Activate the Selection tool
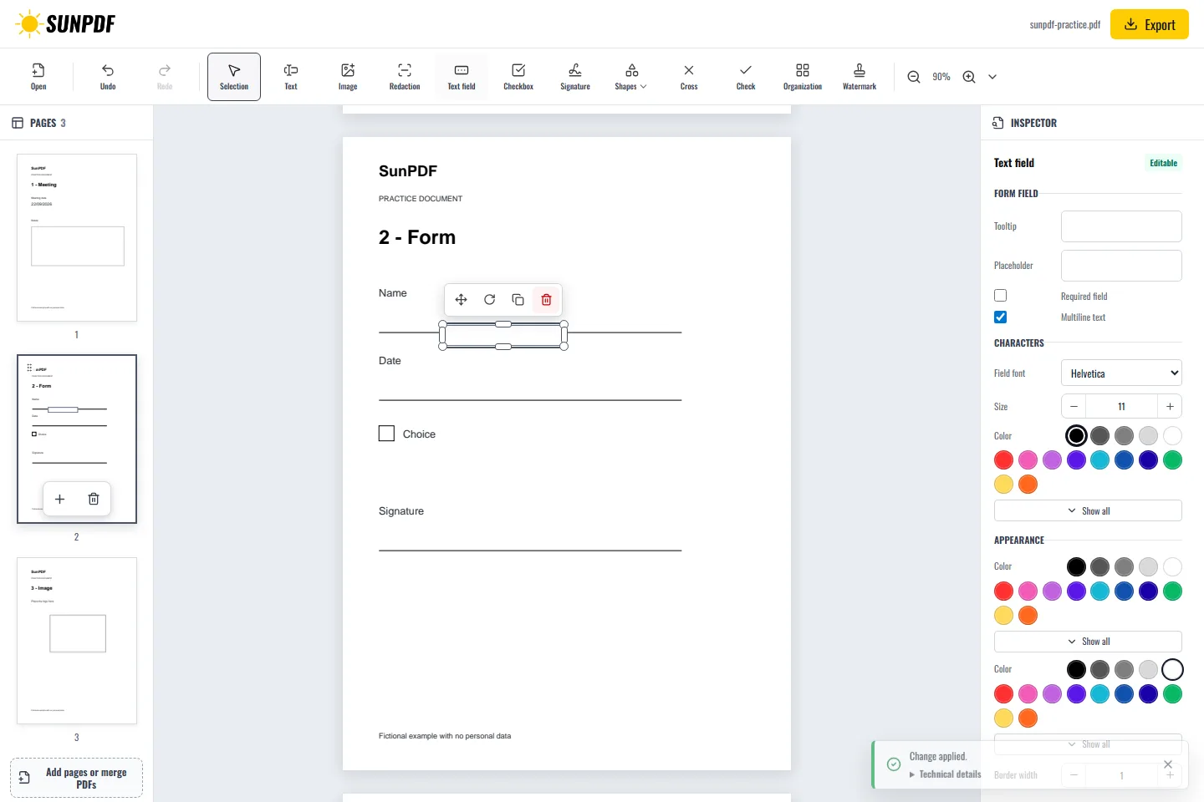This screenshot has height=802, width=1204. click(234, 77)
